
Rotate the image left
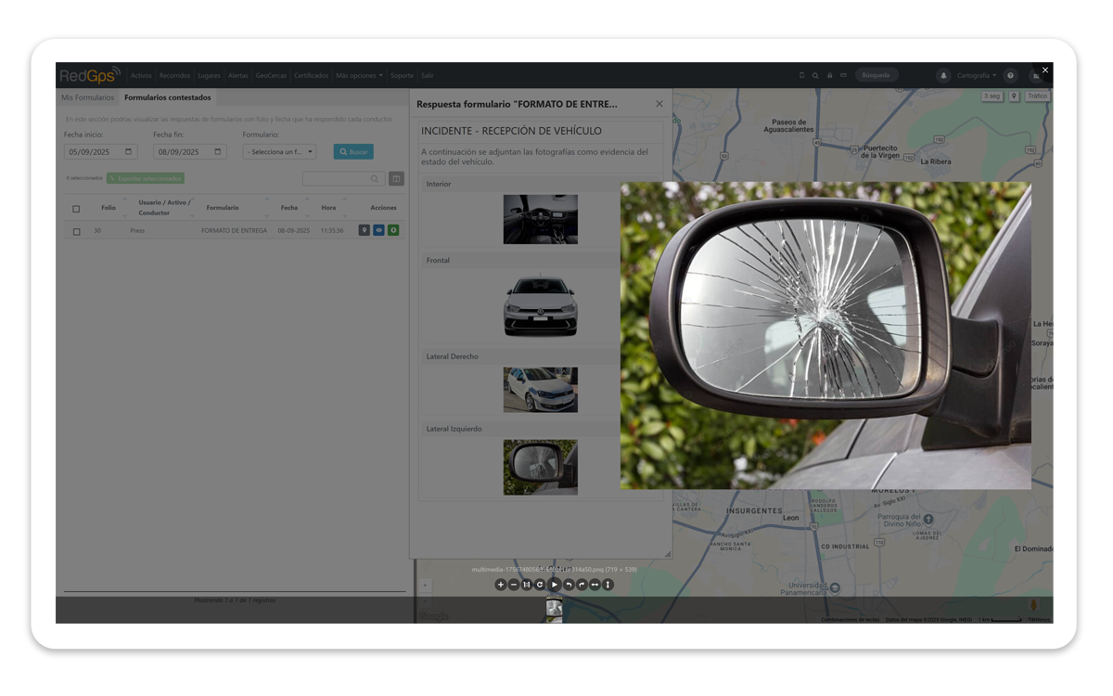569,585
